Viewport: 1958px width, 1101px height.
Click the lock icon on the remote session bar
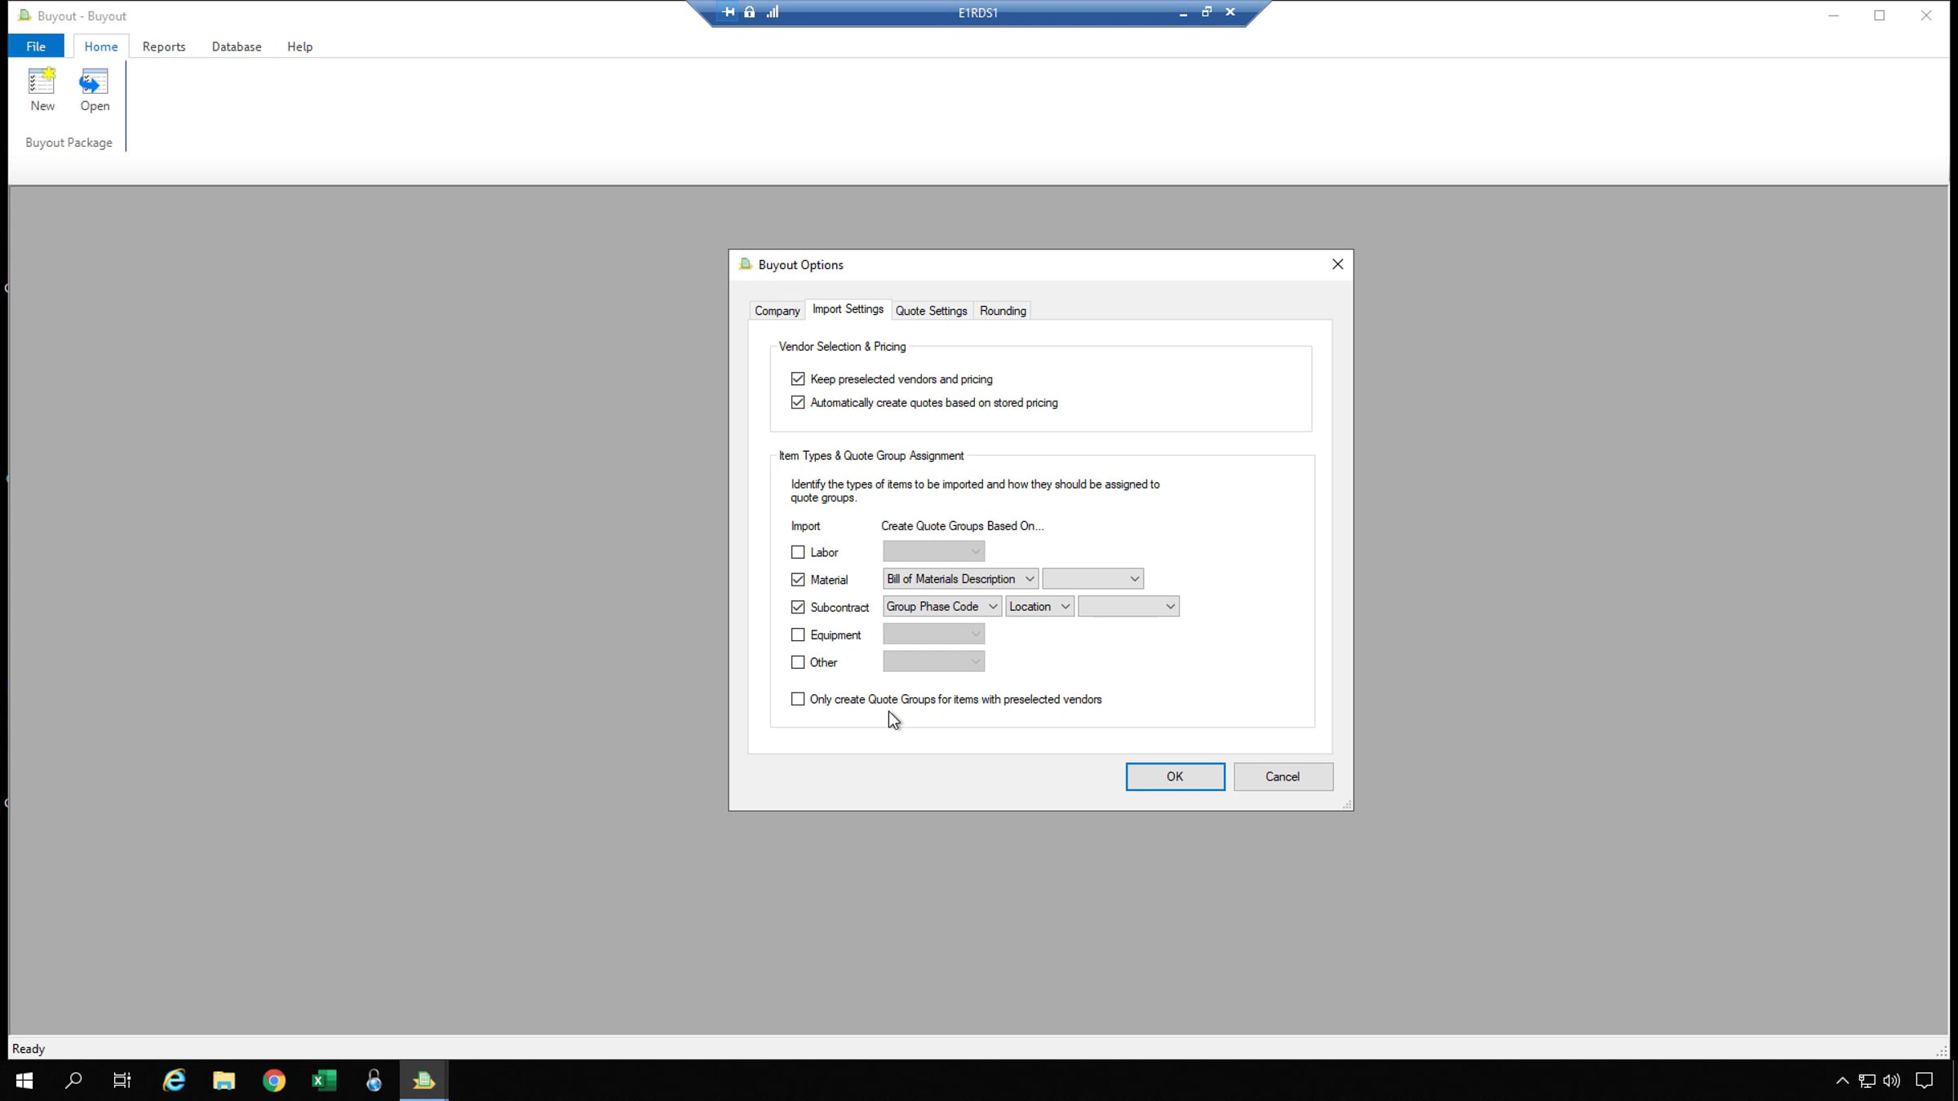coord(750,12)
